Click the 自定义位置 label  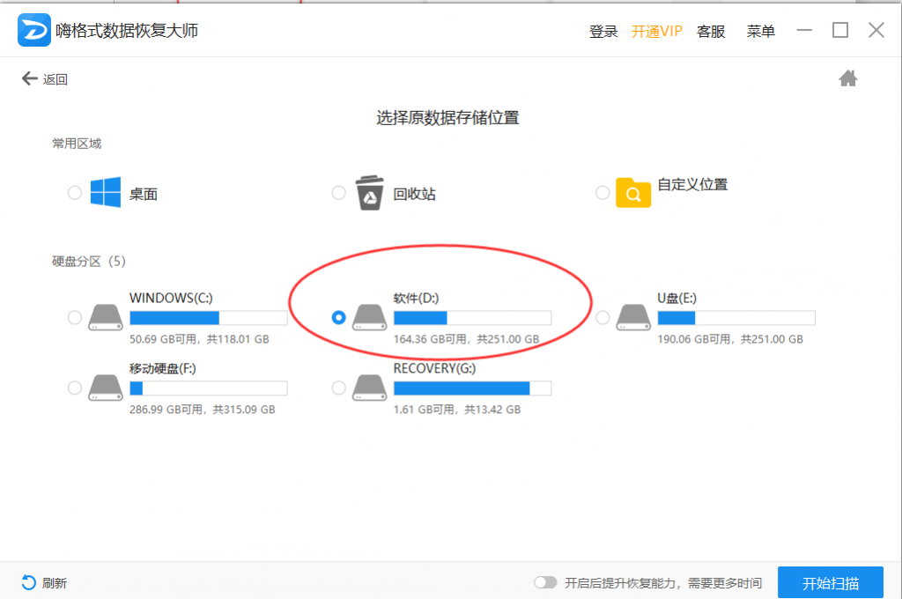coord(692,185)
